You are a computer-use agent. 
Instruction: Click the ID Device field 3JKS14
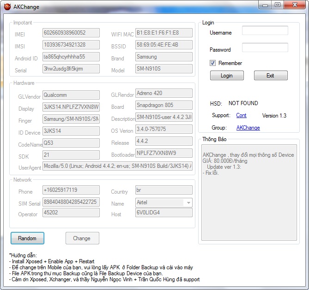pyautogui.click(x=71, y=131)
